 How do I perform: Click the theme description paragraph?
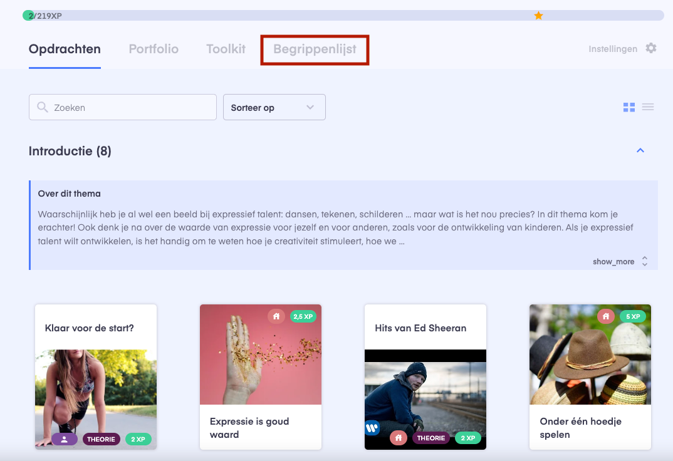[336, 228]
